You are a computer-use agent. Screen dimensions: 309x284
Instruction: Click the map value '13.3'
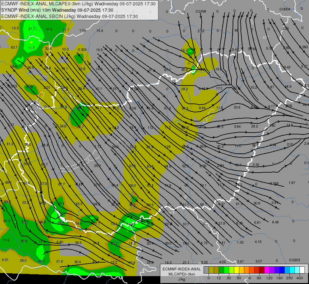(15, 28)
